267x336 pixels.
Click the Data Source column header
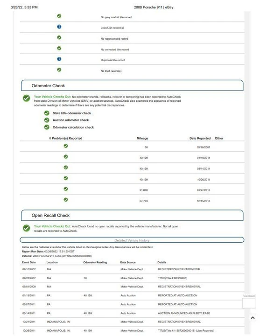tap(128, 262)
